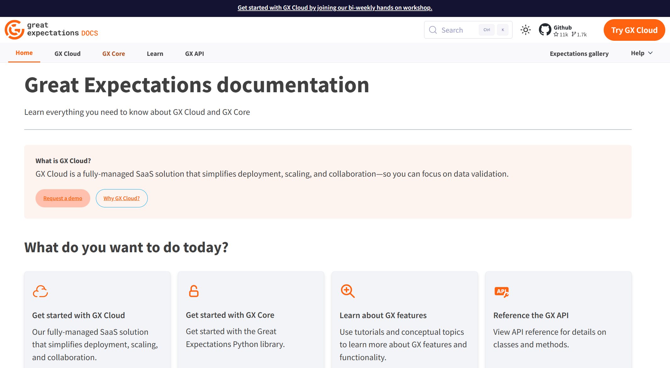Click the cloud icon on GX Cloud card

[x=40, y=291]
